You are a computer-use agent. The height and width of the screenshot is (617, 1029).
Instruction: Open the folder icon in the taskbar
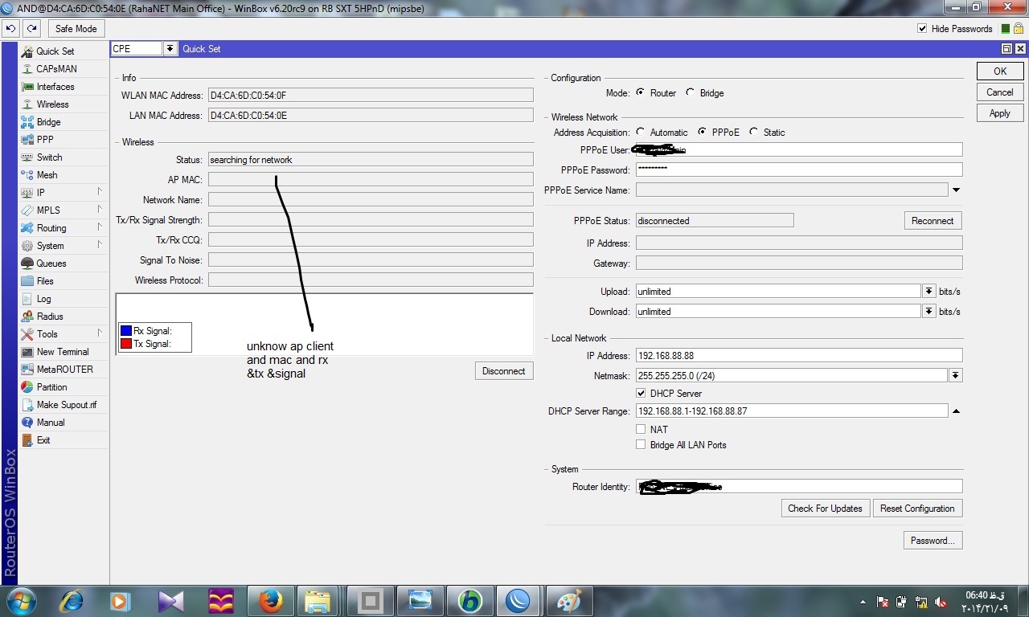coord(317,601)
